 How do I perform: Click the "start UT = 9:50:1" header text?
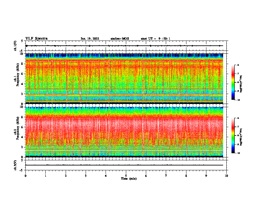[156, 39]
